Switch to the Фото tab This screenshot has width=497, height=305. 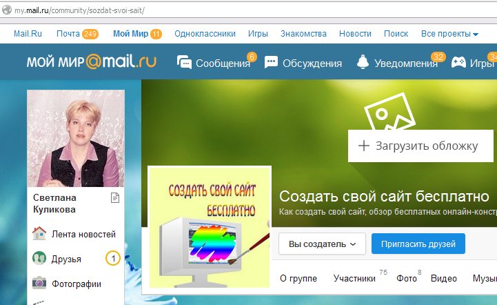click(406, 278)
